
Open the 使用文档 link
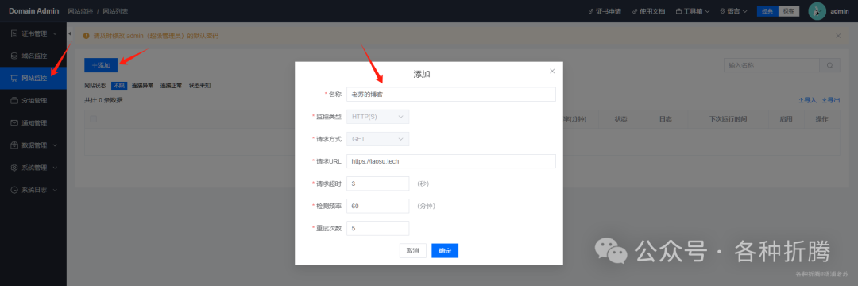tap(648, 11)
